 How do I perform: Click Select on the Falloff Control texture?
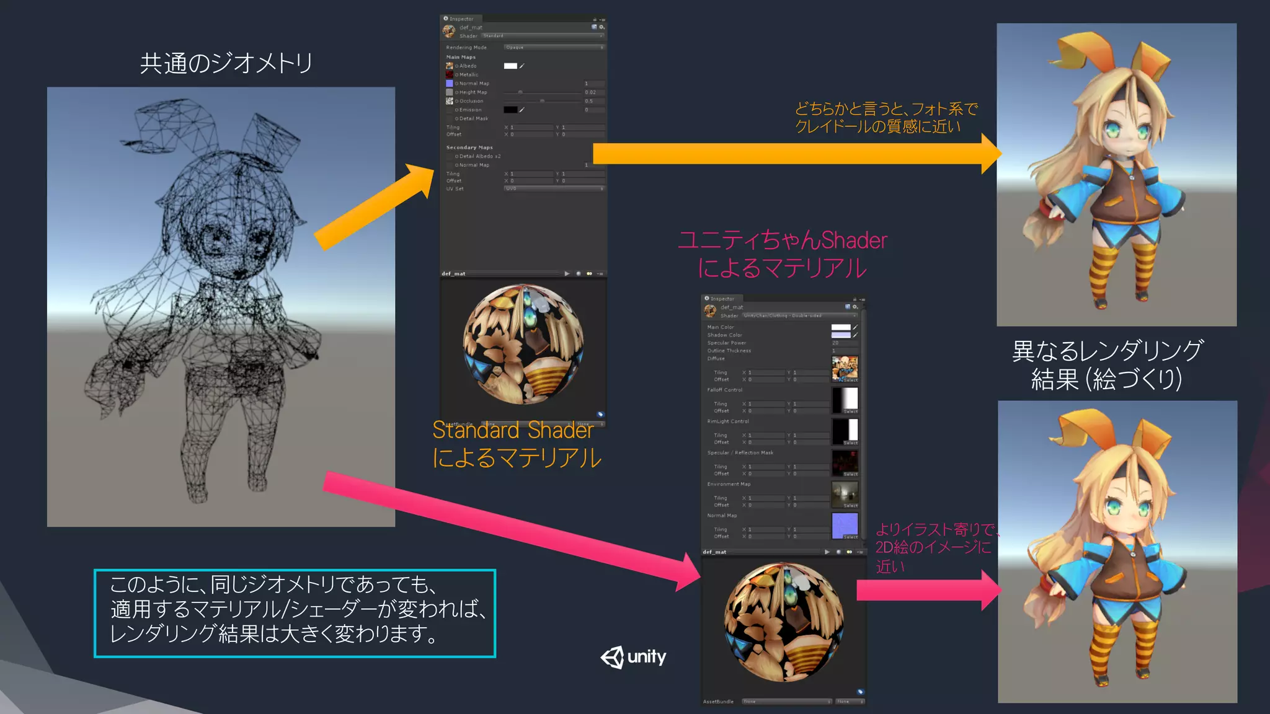851,412
